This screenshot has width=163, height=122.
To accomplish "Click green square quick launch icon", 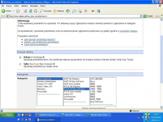I will (19, 115).
